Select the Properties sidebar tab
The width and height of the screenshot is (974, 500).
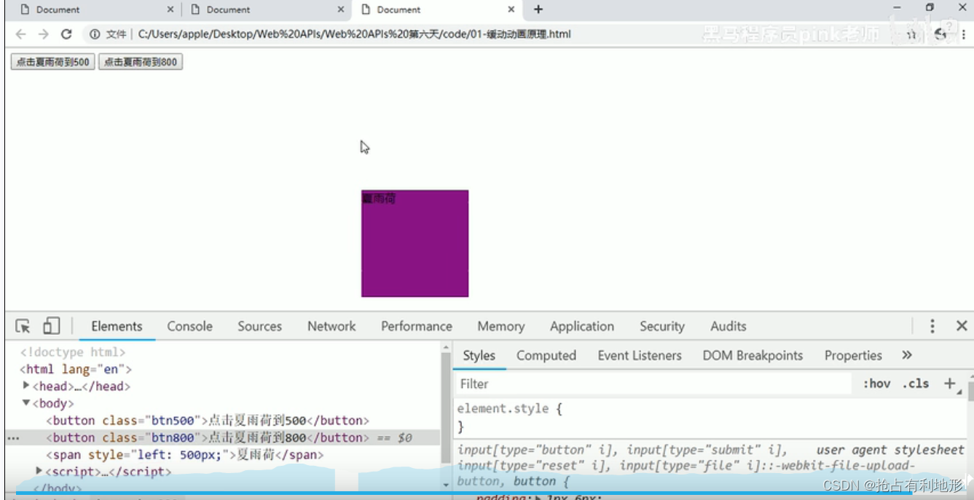(853, 355)
